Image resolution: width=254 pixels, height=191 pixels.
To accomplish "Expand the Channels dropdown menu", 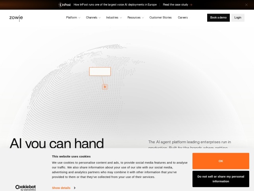I will [93, 18].
